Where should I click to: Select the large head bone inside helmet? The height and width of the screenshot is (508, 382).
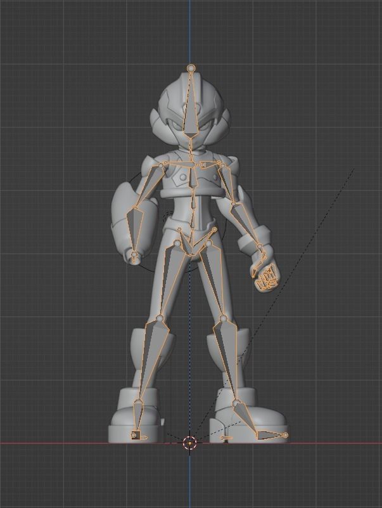(x=191, y=105)
